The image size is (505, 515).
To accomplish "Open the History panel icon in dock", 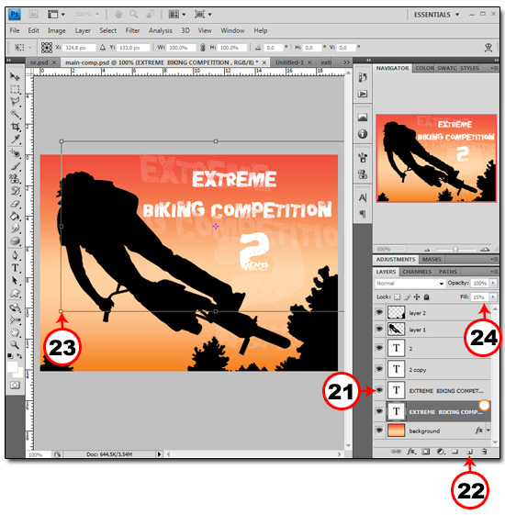I will [x=363, y=77].
